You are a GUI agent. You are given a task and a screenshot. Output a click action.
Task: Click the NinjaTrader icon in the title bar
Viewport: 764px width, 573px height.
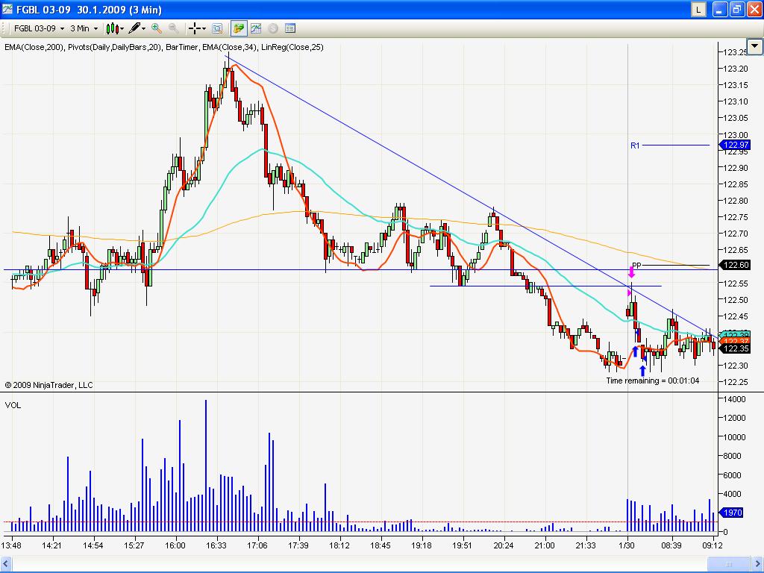(7, 9)
